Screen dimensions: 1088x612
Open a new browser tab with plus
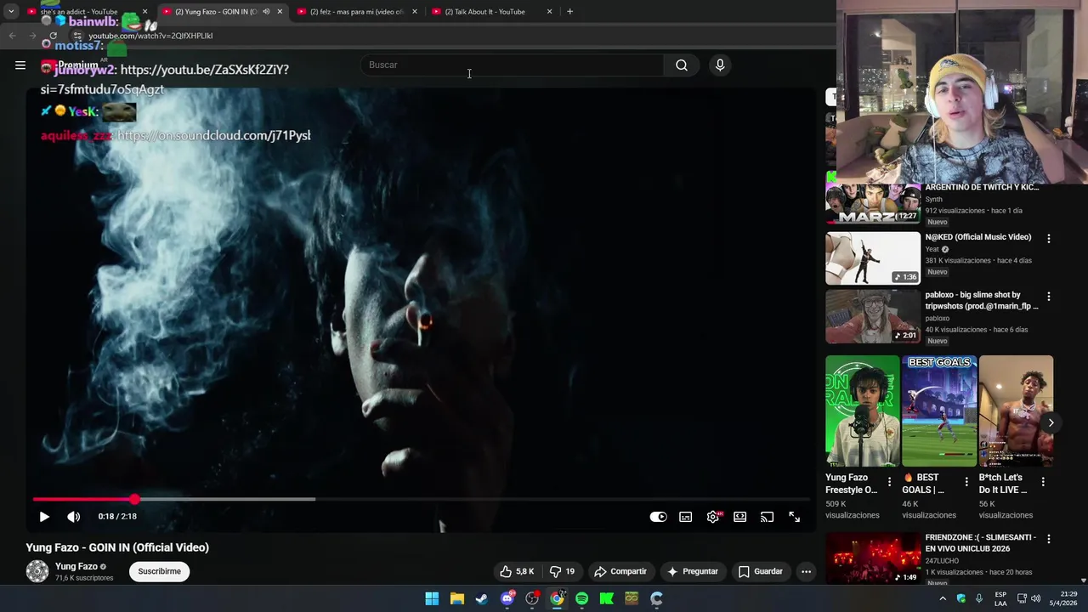pos(569,12)
